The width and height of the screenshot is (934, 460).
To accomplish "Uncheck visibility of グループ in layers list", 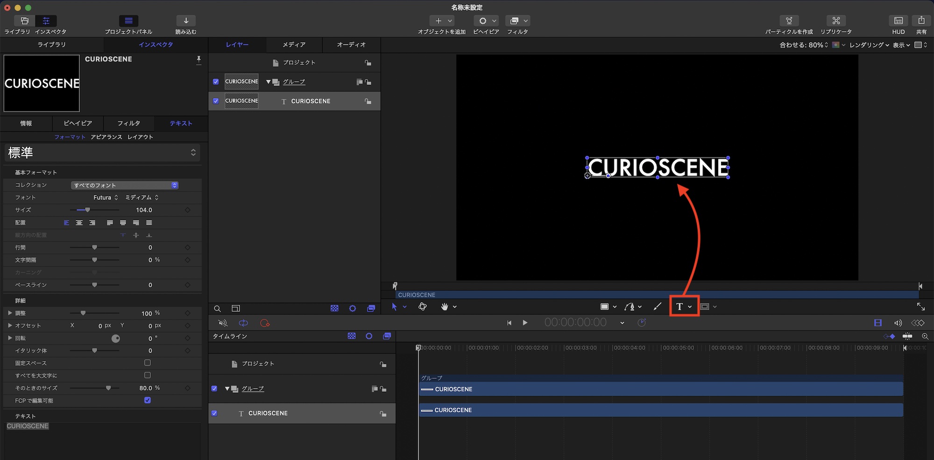I will click(216, 82).
